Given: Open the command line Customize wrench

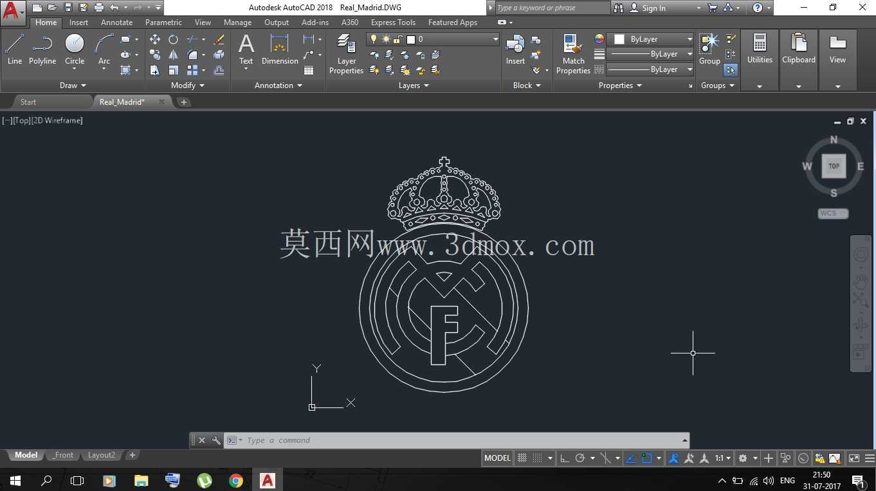Looking at the screenshot, I should coord(216,440).
